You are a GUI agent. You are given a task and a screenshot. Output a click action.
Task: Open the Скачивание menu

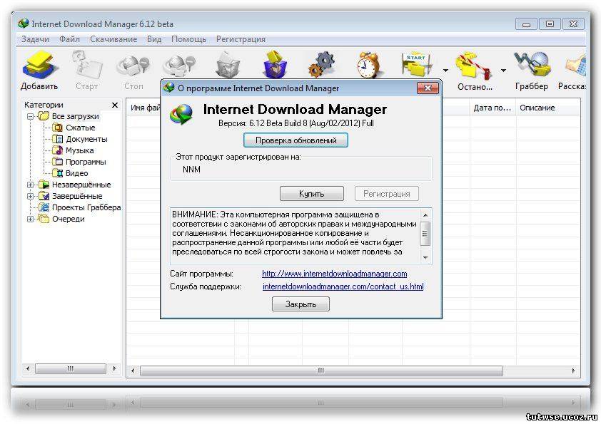(x=113, y=39)
